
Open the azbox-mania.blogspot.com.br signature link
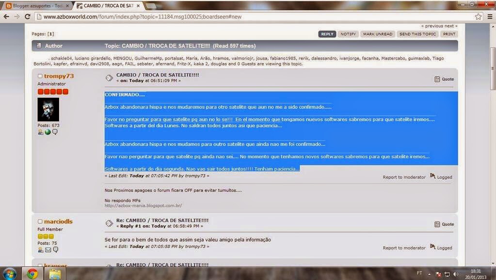[x=144, y=205]
